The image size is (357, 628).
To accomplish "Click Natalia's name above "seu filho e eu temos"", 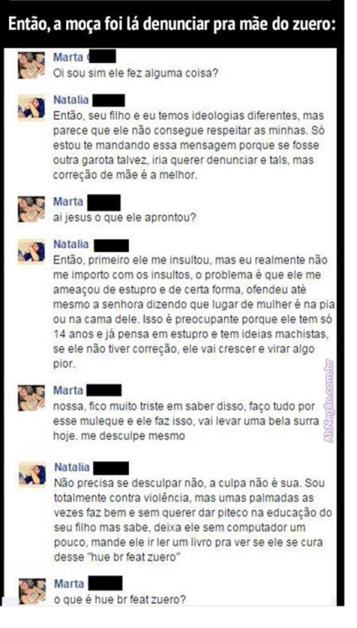I will [x=71, y=100].
